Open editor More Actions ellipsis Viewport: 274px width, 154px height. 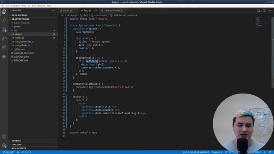(x=270, y=11)
